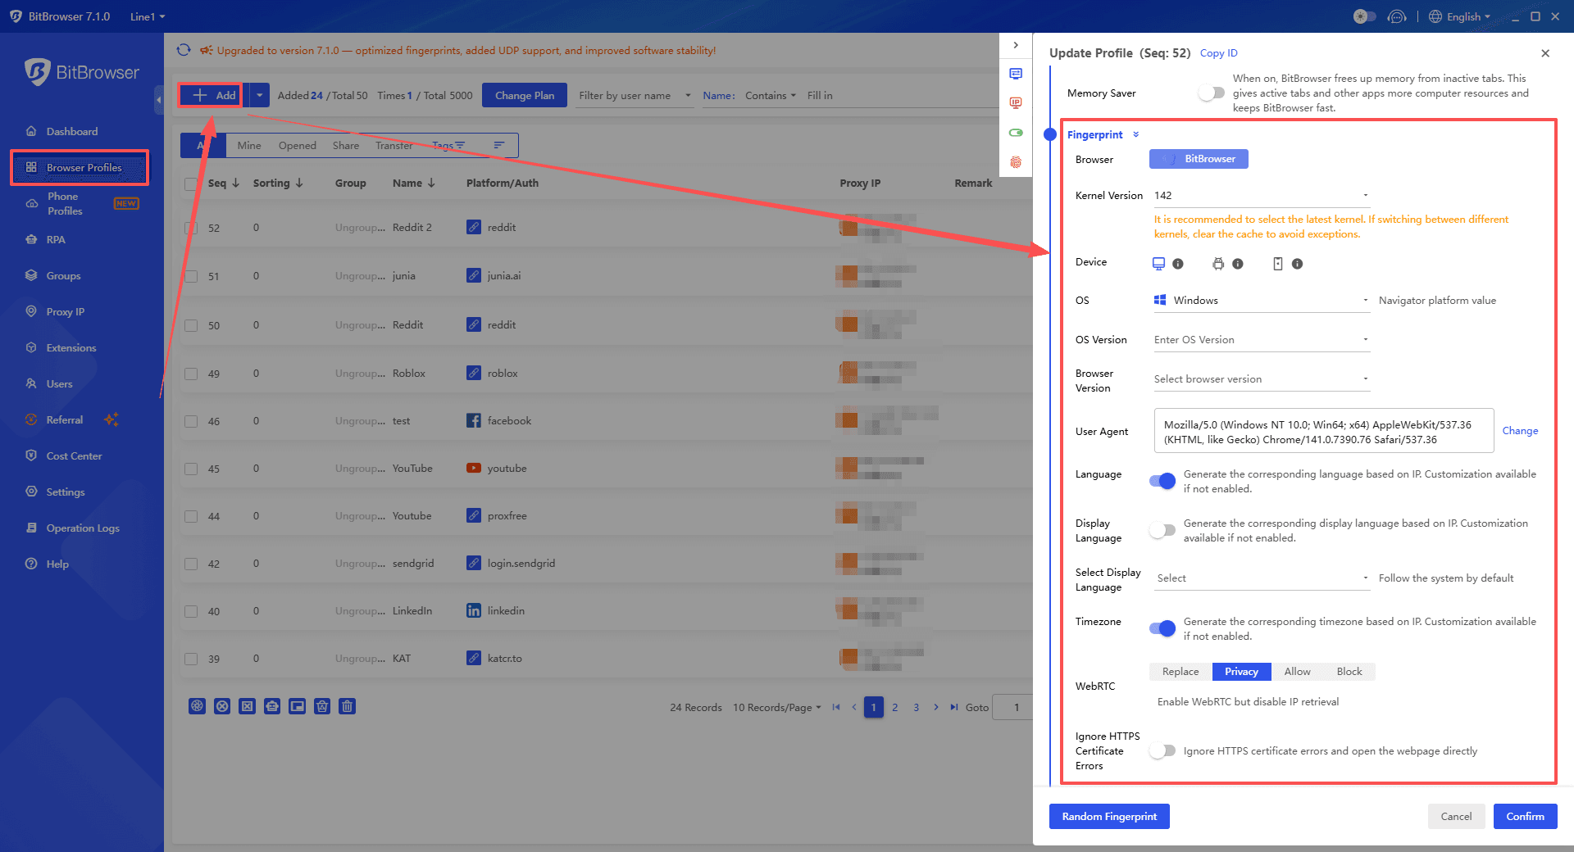Click the Goto page input field
The image size is (1574, 852).
pos(1014,707)
